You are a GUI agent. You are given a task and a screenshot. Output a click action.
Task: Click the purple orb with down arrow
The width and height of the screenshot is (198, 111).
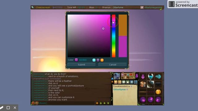[x=143, y=100]
